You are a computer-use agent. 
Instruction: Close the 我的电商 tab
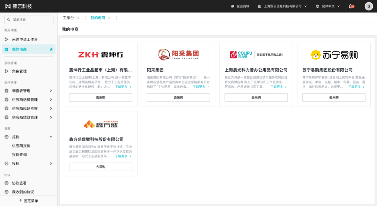tap(109, 18)
